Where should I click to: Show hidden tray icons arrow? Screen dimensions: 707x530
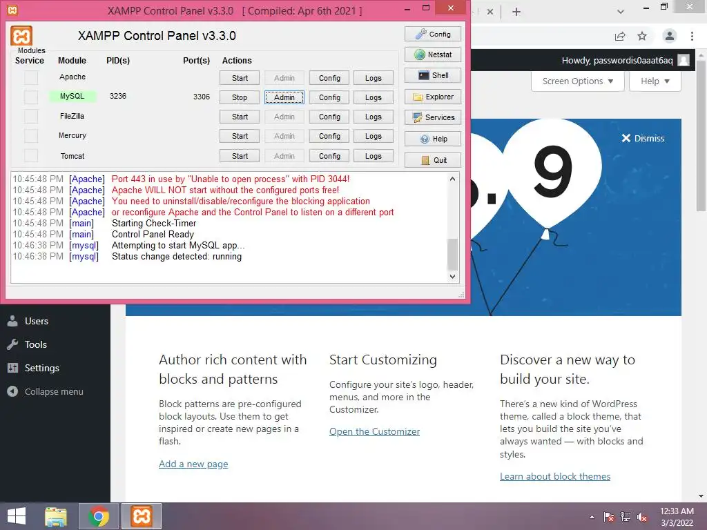[592, 517]
